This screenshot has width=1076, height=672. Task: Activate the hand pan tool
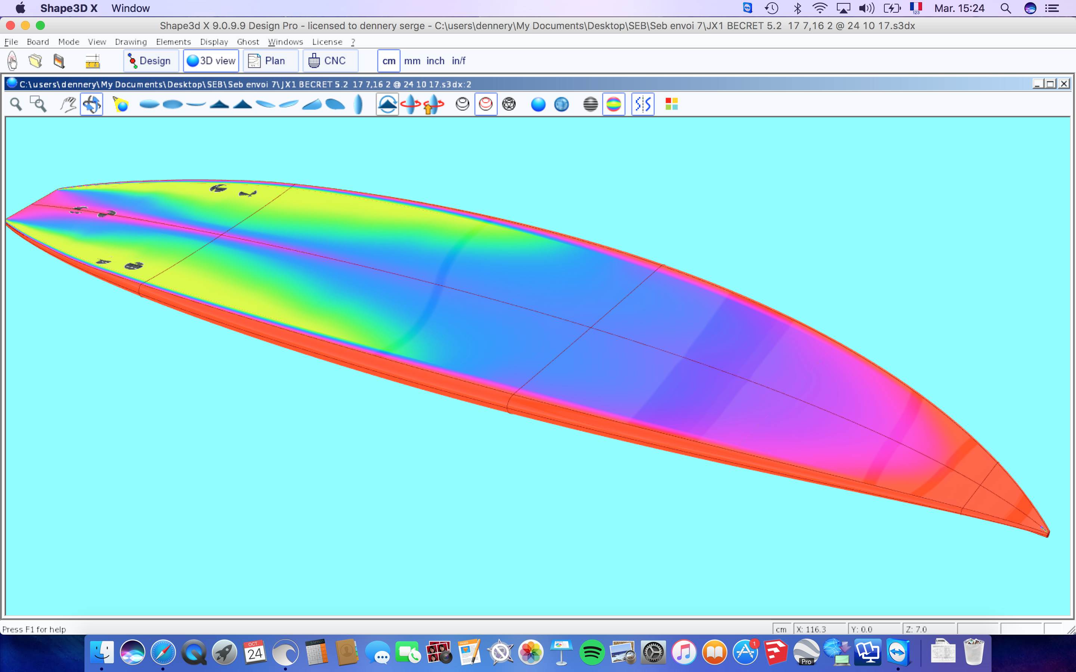pyautogui.click(x=68, y=105)
